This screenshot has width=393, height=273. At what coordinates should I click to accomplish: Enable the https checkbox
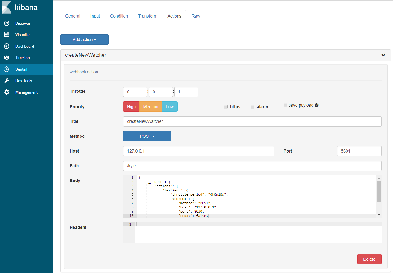(x=226, y=107)
